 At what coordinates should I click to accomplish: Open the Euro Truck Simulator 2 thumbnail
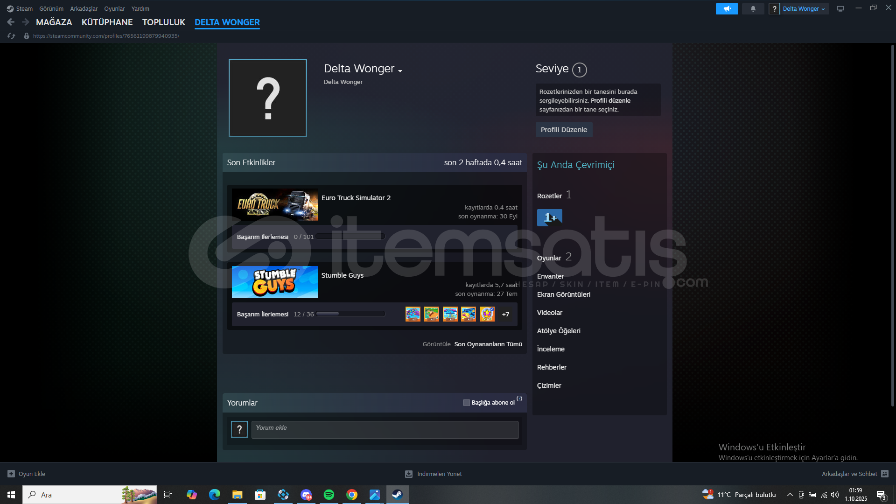(x=274, y=204)
